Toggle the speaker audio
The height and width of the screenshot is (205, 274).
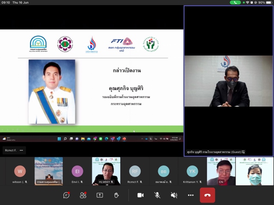click(x=174, y=195)
